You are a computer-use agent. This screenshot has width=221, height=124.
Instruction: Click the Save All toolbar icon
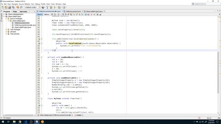[x=13, y=7]
